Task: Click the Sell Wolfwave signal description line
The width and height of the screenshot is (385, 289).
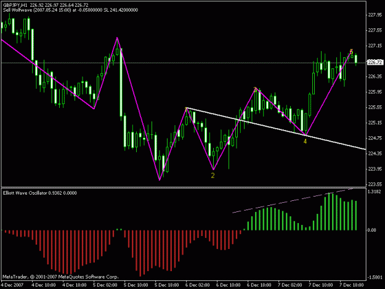Action: coord(70,10)
